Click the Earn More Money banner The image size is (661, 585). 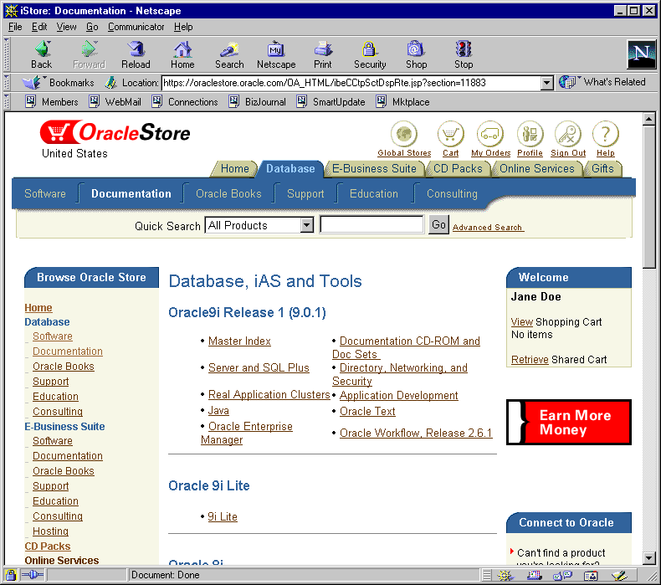click(x=569, y=422)
